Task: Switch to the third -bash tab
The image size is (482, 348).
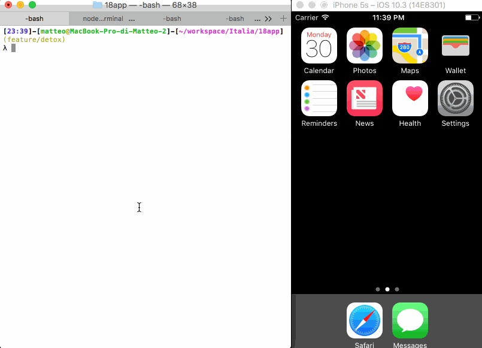Action: tap(172, 19)
